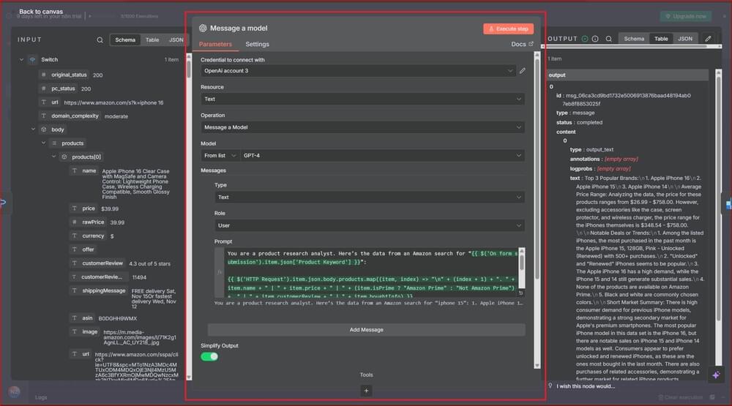The image size is (732, 406).
Task: Open the Role dropdown showing User
Action: point(370,225)
